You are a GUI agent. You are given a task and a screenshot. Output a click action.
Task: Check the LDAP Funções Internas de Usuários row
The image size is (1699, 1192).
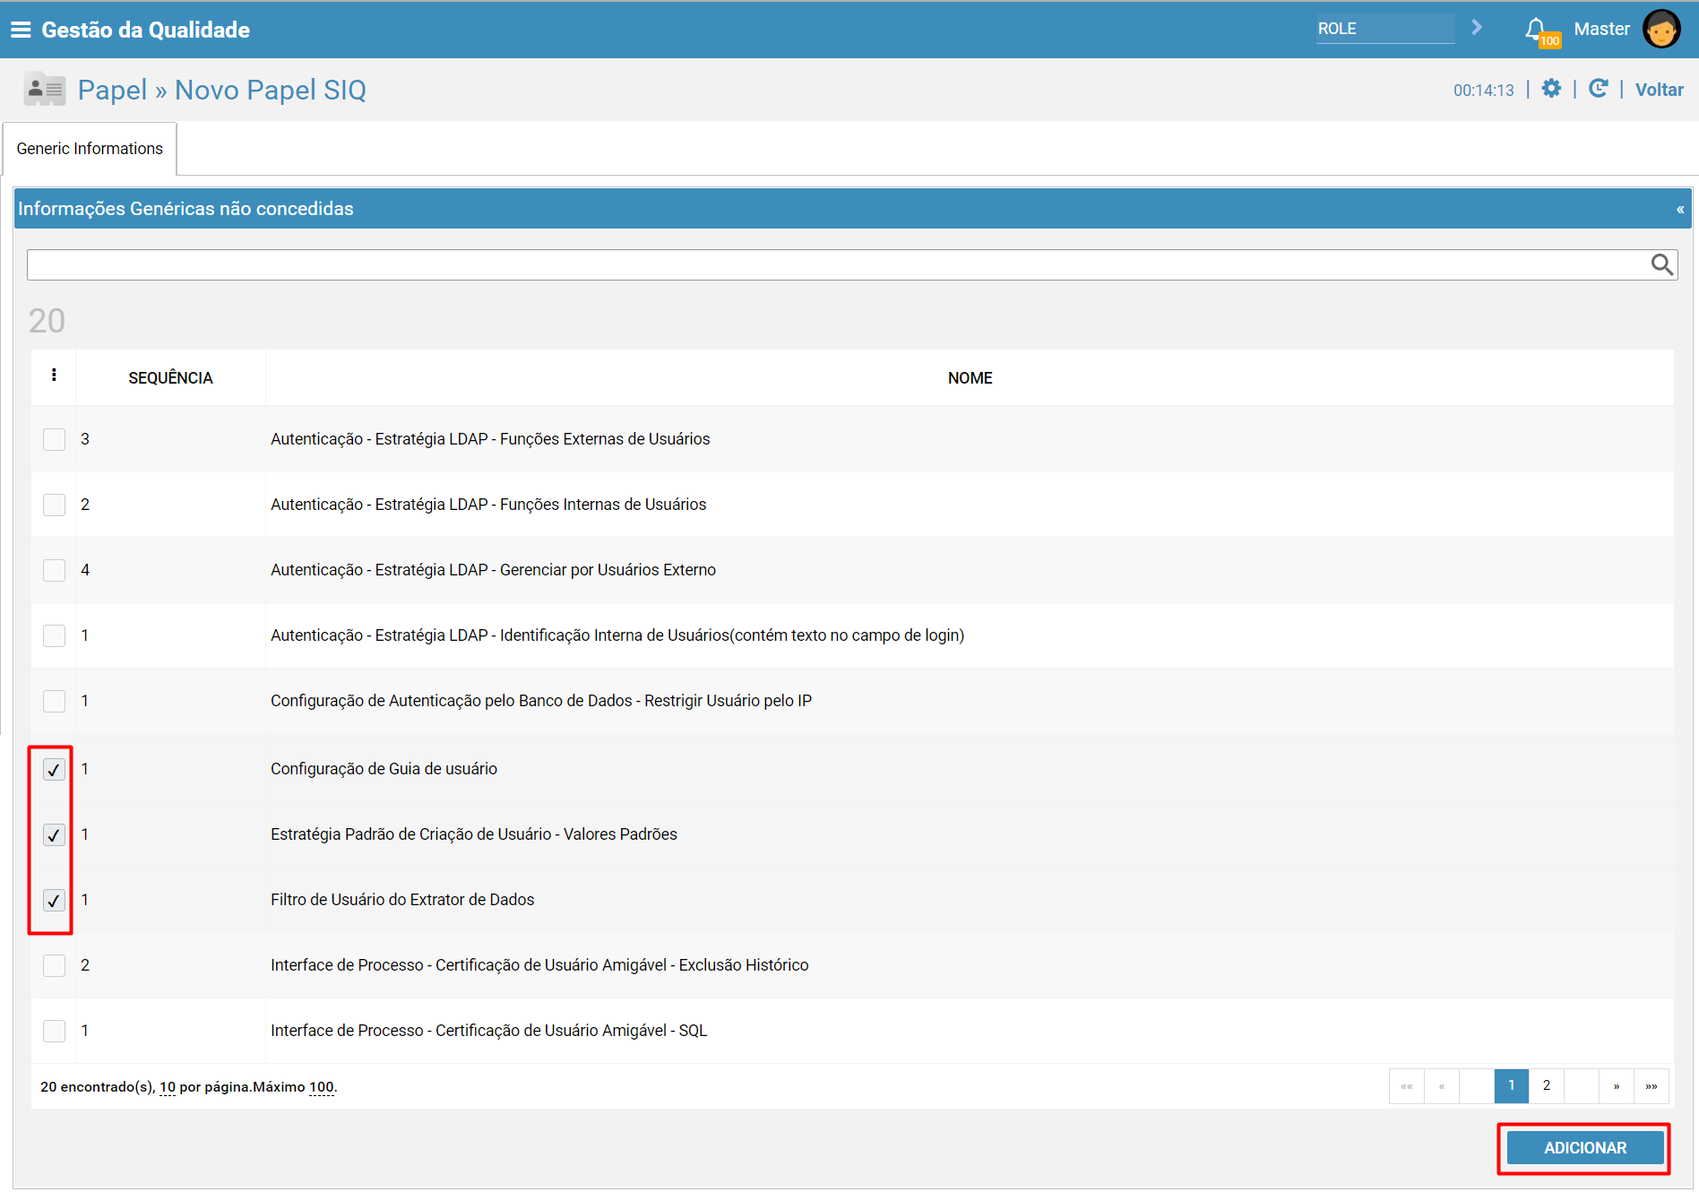[x=55, y=505]
